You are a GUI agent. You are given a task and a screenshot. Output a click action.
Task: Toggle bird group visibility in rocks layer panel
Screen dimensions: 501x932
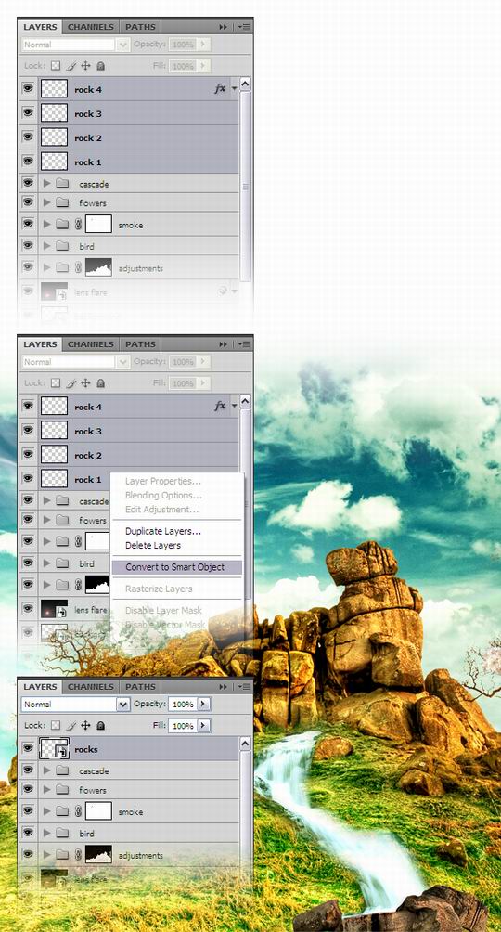point(28,833)
